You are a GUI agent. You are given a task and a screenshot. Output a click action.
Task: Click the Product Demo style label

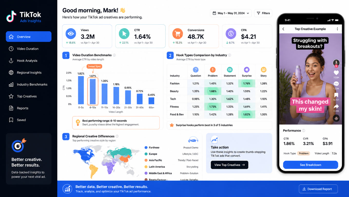click(x=191, y=147)
